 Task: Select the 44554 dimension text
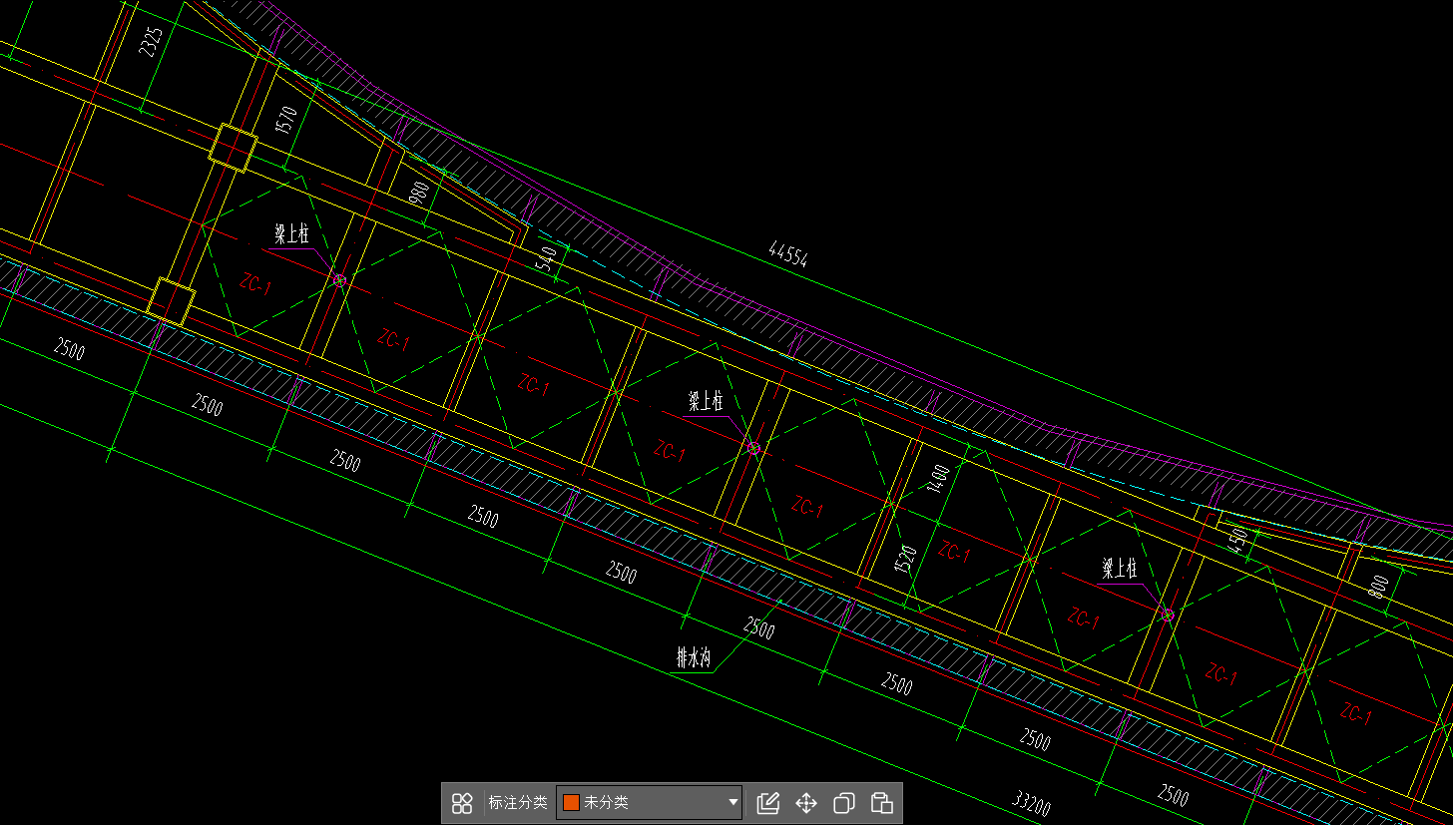788,254
